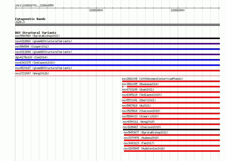Select esv3561095 (Boomsma2014) variant label
This screenshot has width=227, height=161.
tap(140, 84)
